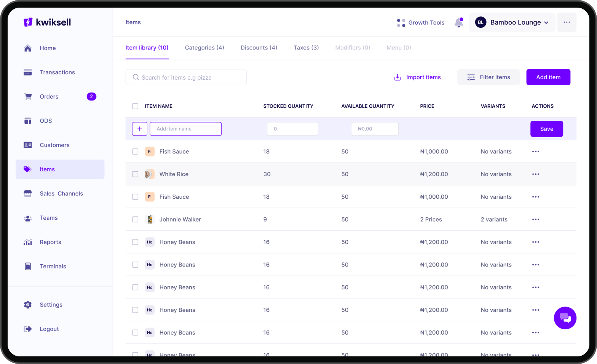Click the Settings gear icon
The image size is (597, 364).
28,305
